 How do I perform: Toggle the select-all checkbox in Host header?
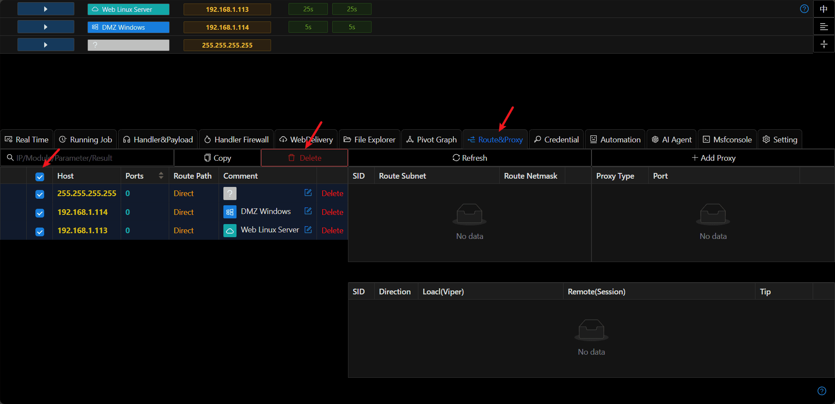click(x=40, y=176)
